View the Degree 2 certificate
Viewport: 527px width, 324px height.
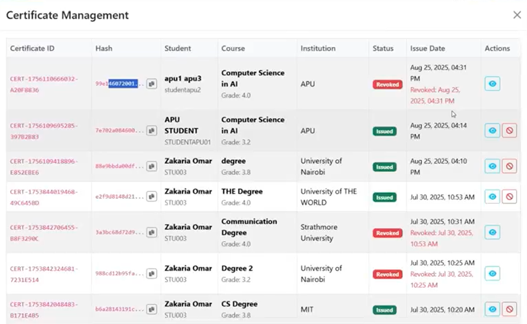pyautogui.click(x=493, y=274)
